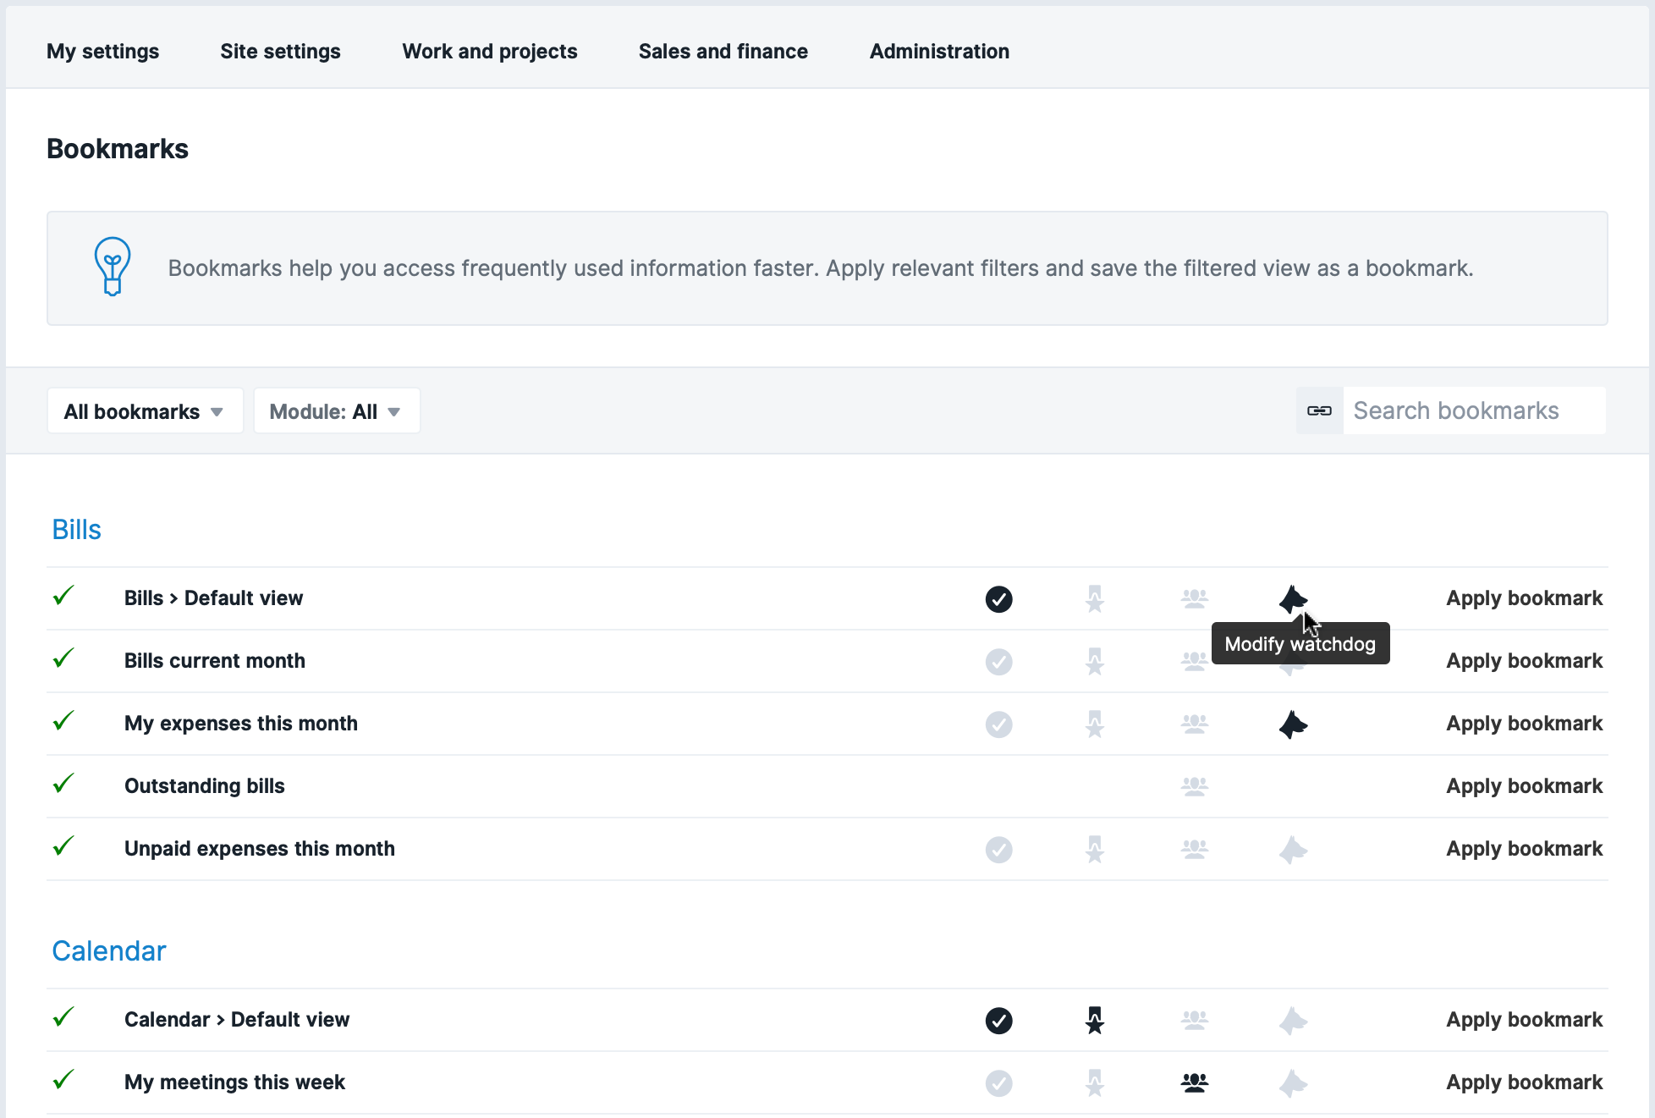Click the link icon beside search bookmarks
This screenshot has width=1655, height=1118.
[1319, 410]
